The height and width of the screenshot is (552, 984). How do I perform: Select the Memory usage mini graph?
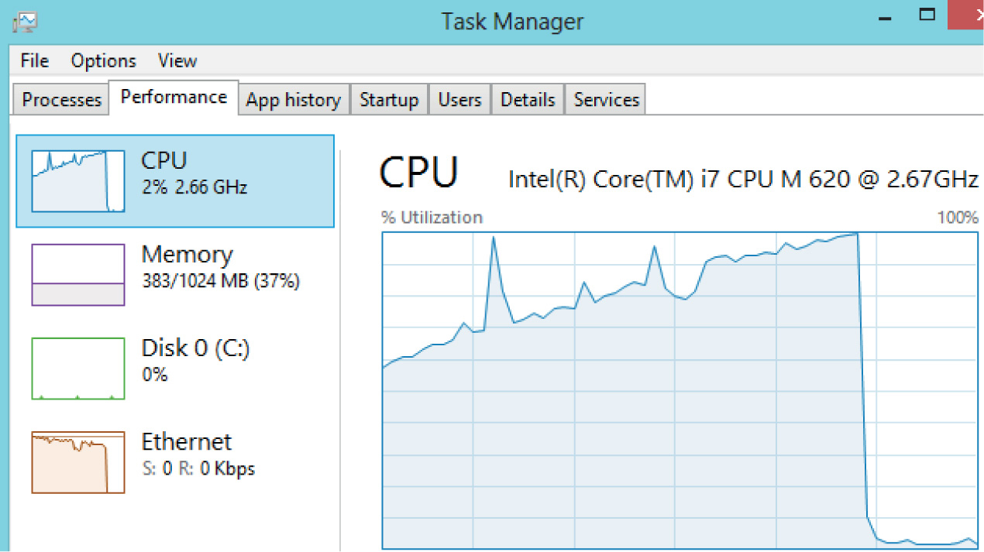pos(77,275)
